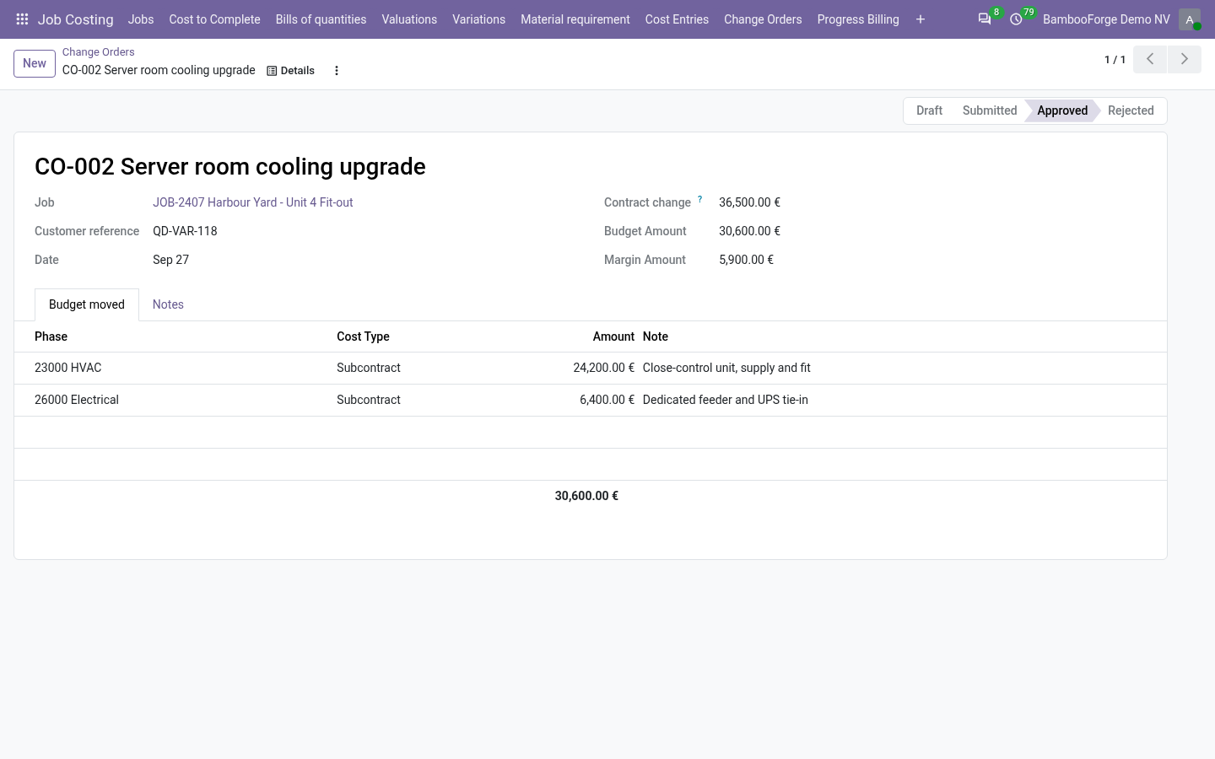Image resolution: width=1215 pixels, height=759 pixels.
Task: Set status to Draft
Action: pos(929,110)
